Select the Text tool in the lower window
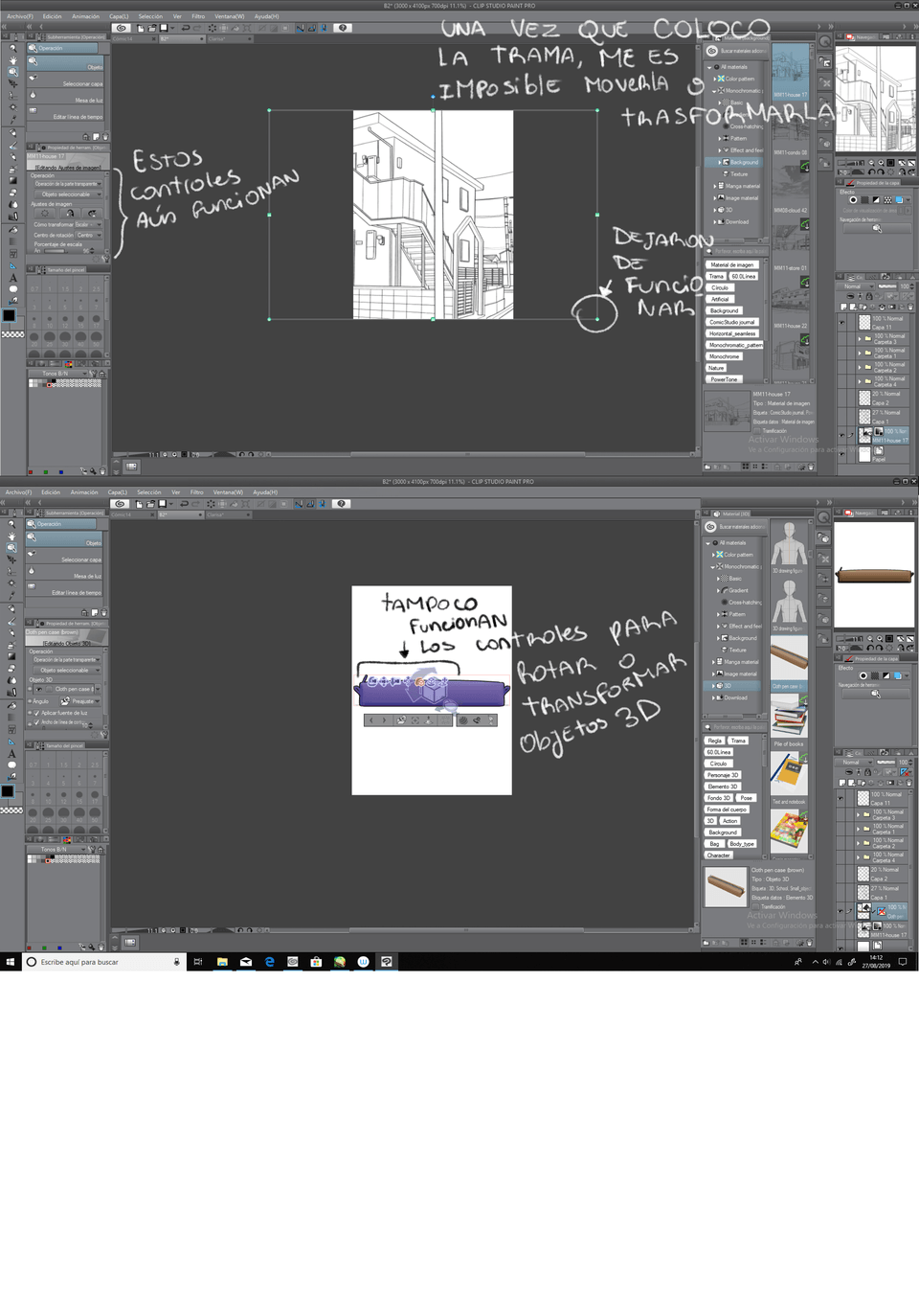This screenshot has width=919, height=1301. [12, 754]
